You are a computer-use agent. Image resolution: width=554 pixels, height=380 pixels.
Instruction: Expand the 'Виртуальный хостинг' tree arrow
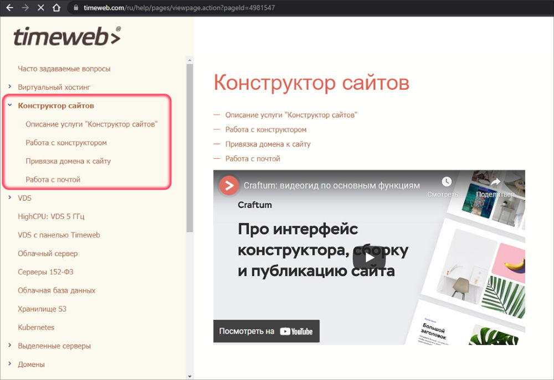[x=10, y=86]
